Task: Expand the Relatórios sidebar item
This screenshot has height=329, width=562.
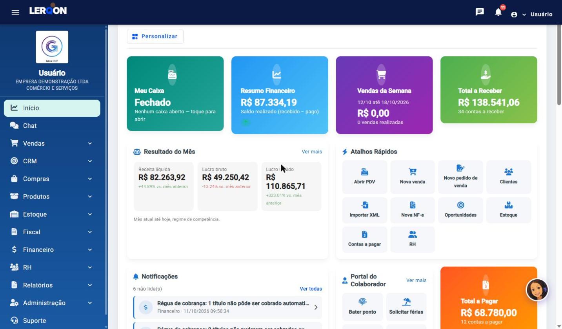Action: pos(52,285)
